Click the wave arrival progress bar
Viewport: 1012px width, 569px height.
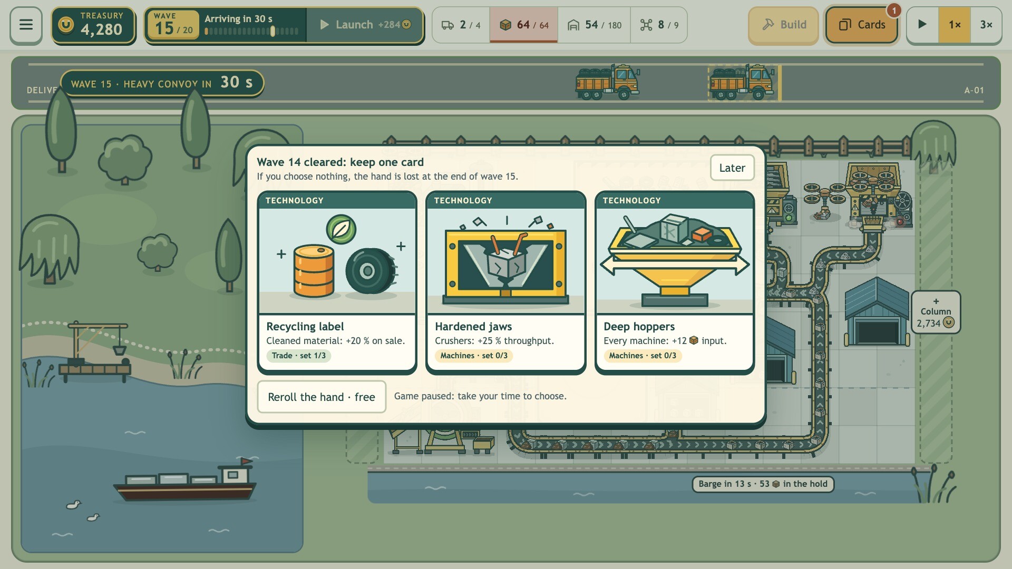pyautogui.click(x=251, y=32)
